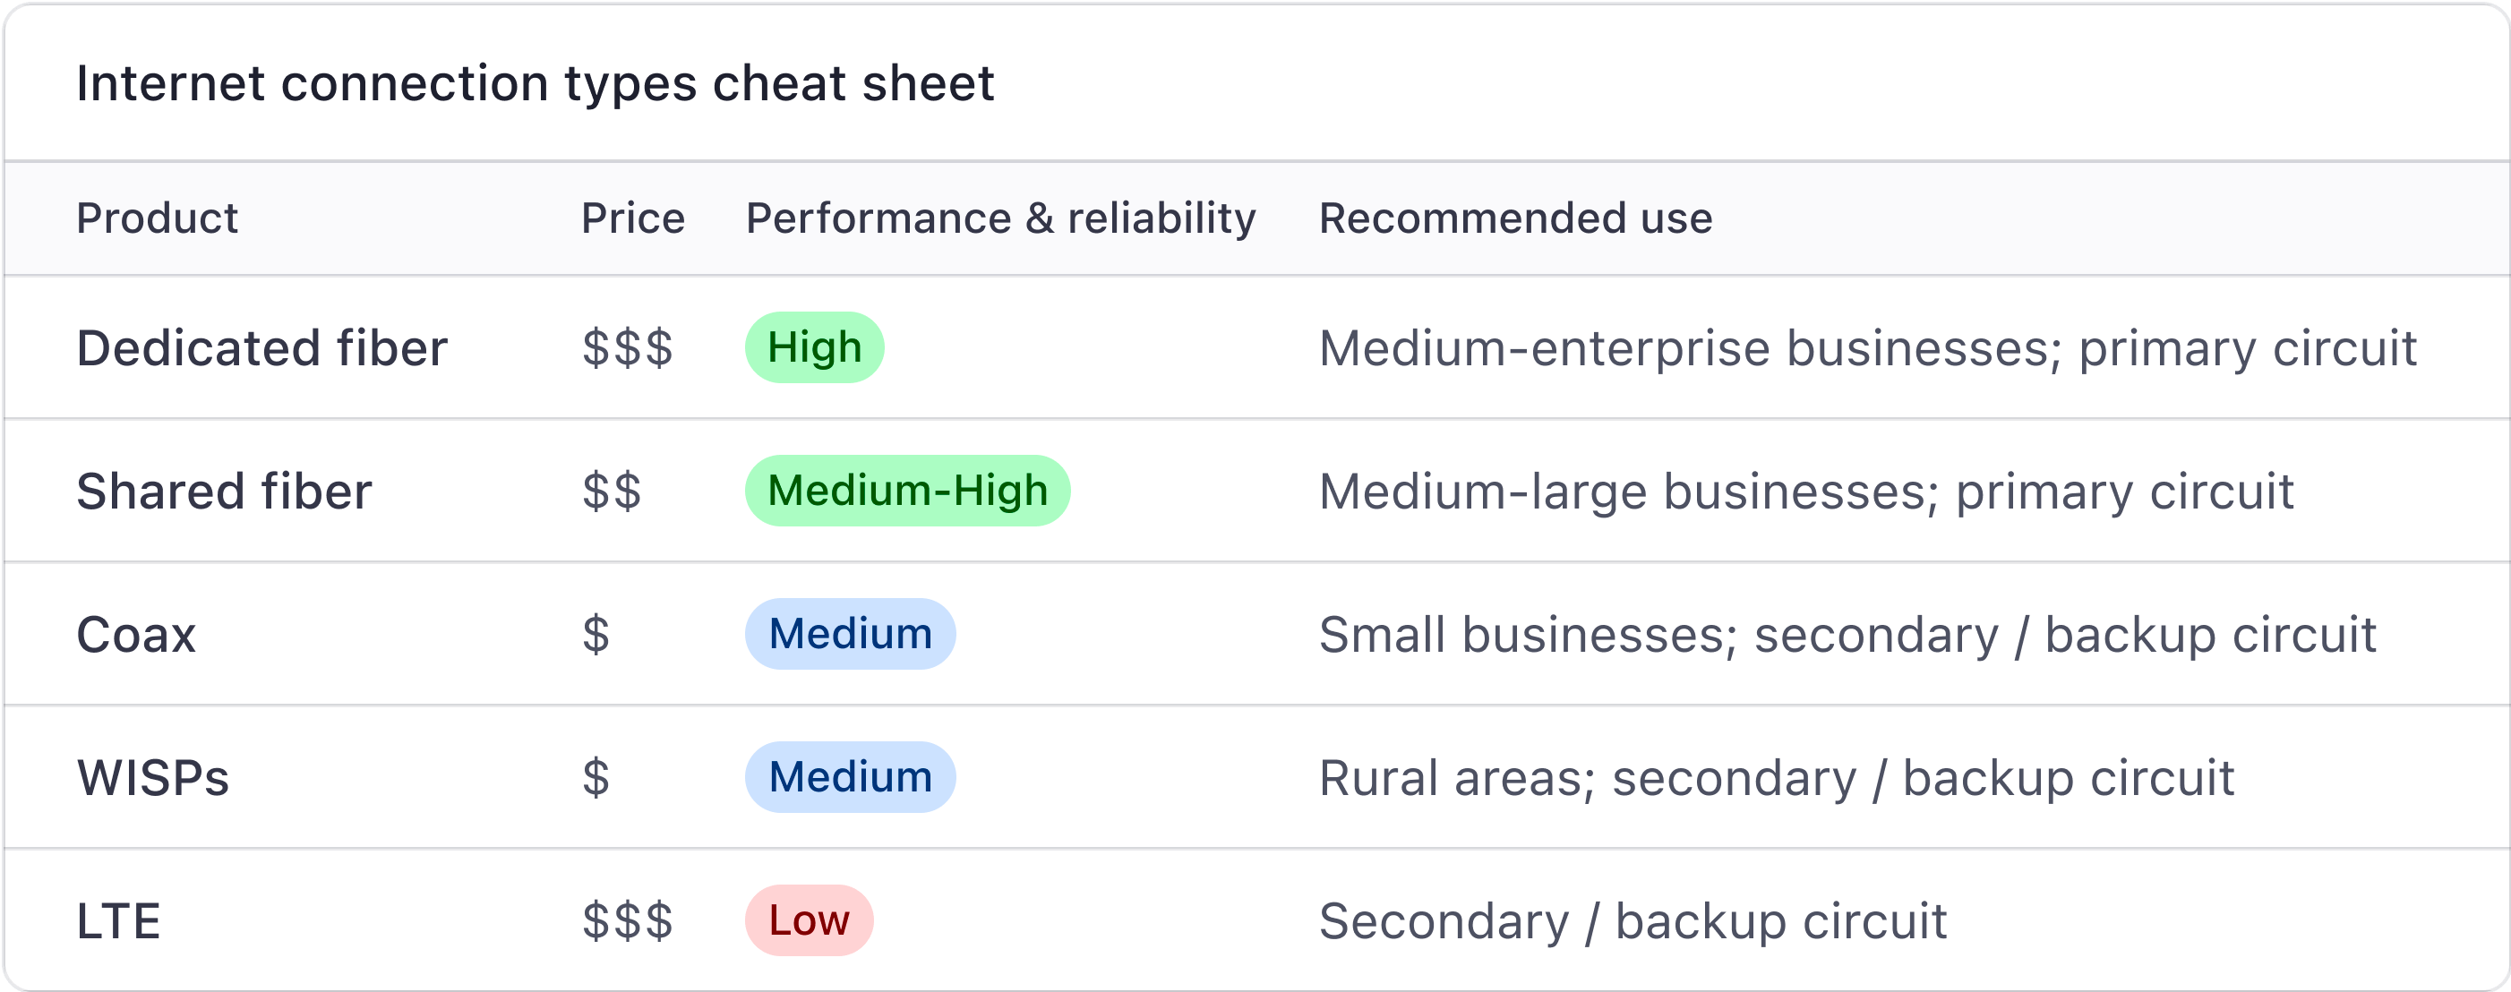Click the Medium badge in WISPs row
Viewport: 2511px width, 992px height.
point(850,778)
